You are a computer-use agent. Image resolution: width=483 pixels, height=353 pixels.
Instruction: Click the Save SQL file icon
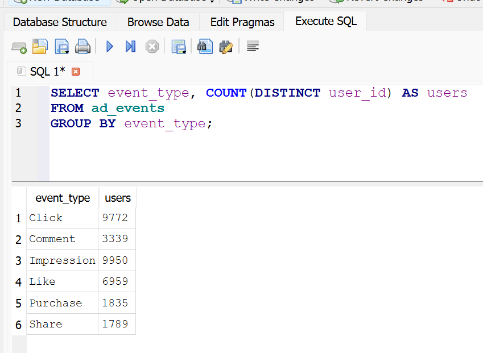coord(61,47)
